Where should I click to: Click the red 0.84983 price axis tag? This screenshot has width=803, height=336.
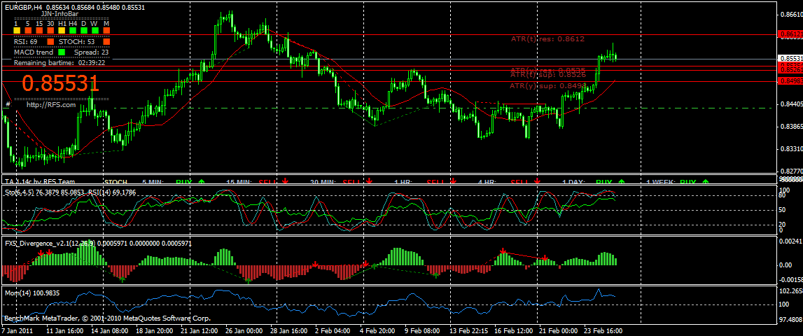[x=790, y=81]
